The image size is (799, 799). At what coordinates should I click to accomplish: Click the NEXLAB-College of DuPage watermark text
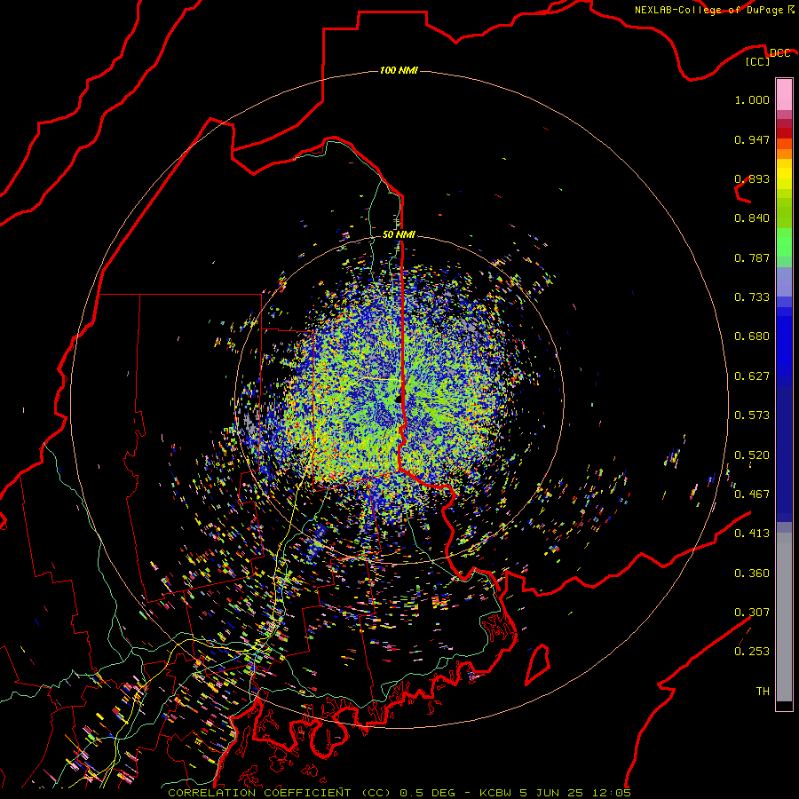(714, 10)
